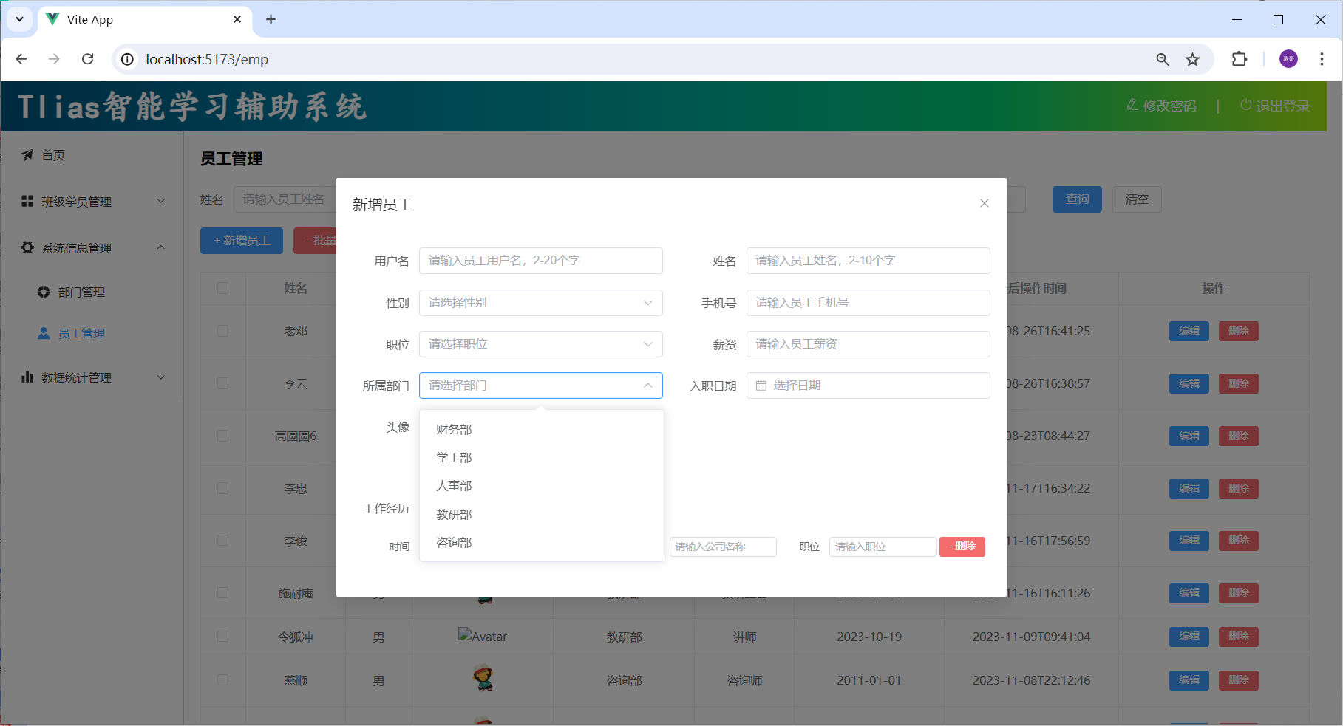Click the red 删除 button in work experience row

pos(962,547)
